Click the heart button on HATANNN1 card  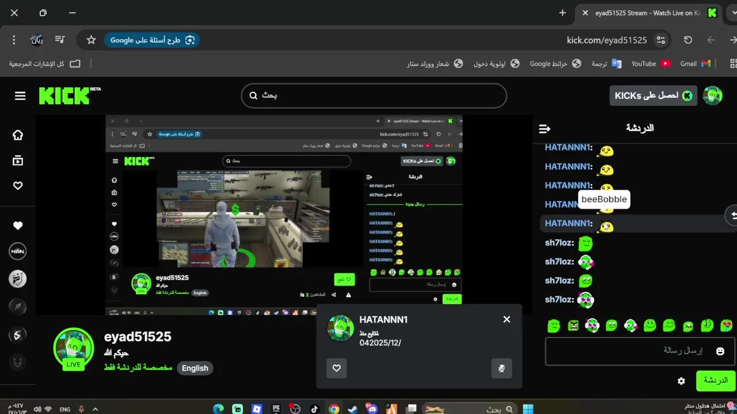click(337, 368)
